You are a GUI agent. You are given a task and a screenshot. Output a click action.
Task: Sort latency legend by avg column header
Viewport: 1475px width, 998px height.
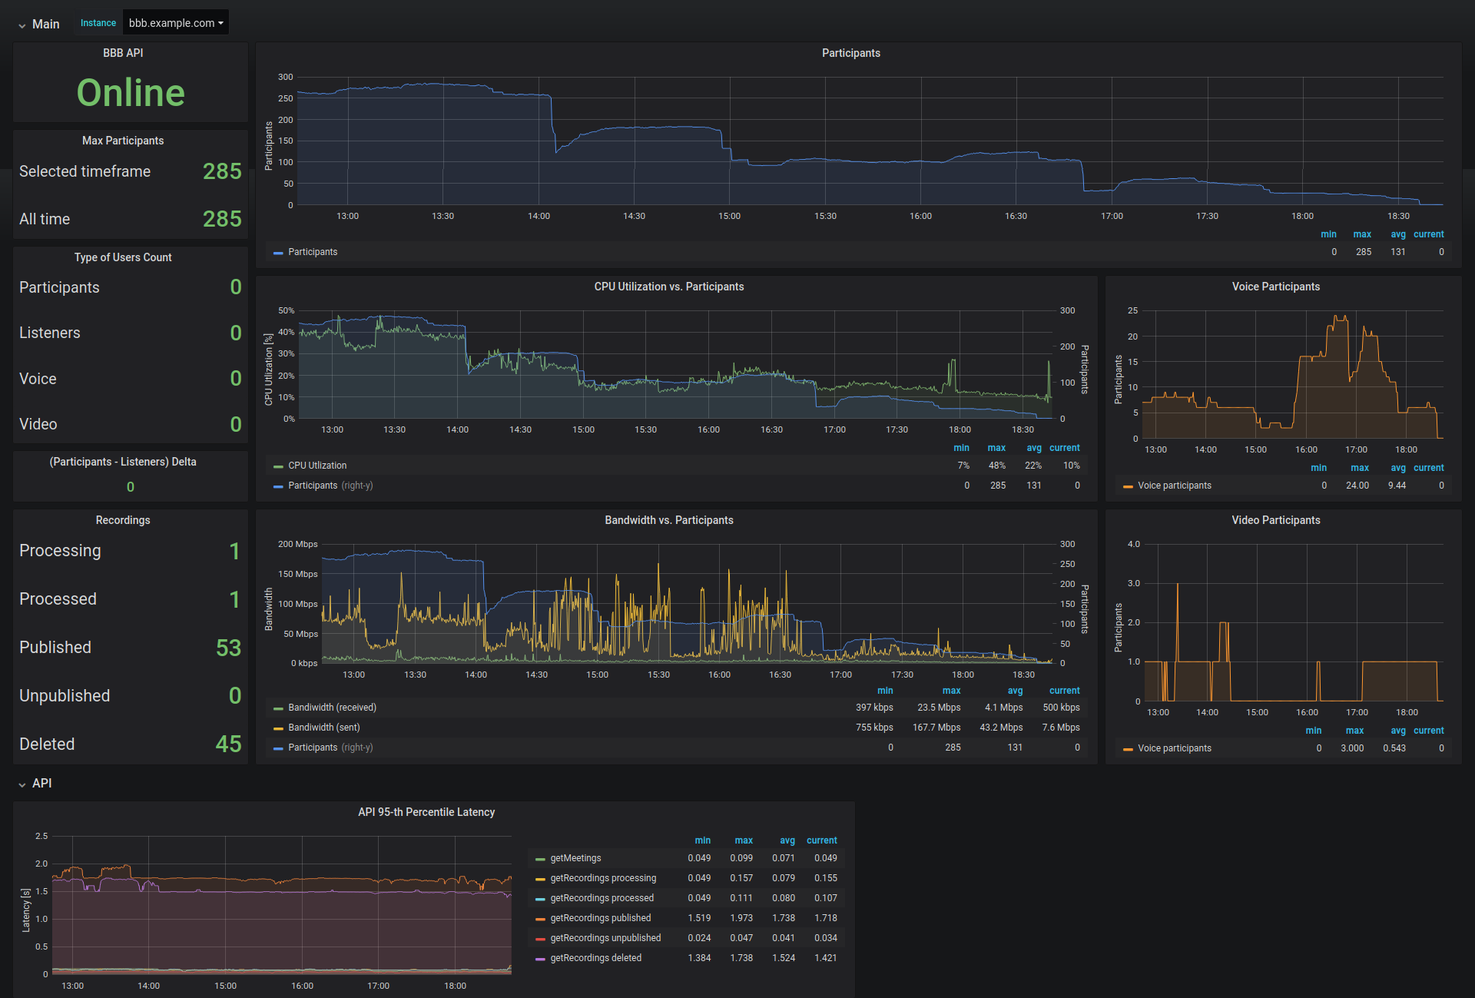787,841
